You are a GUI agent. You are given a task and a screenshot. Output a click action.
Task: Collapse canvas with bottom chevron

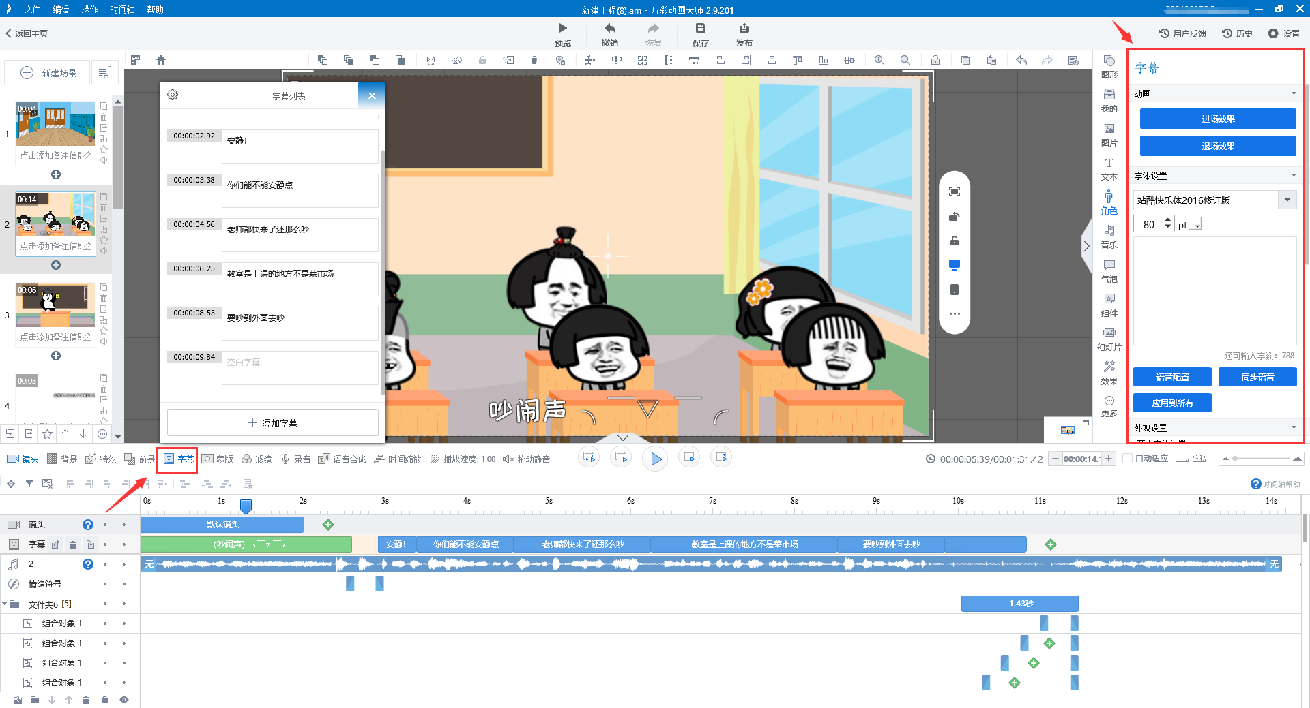pos(622,437)
